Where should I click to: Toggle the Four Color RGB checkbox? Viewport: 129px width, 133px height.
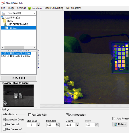tap(30, 115)
